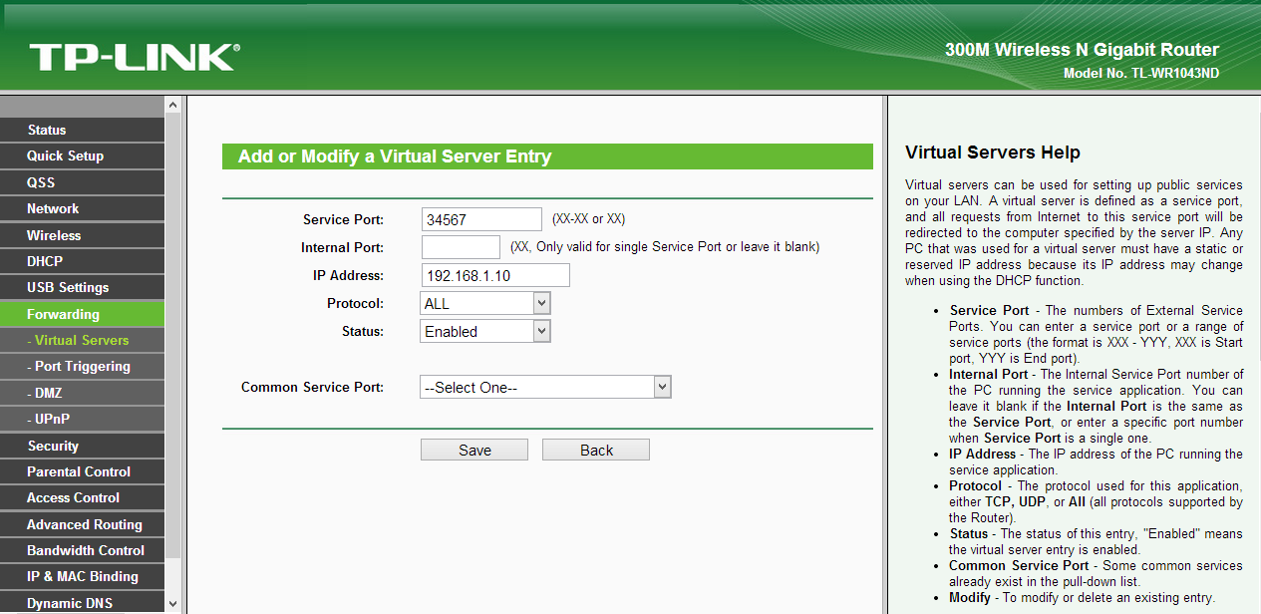
Task: Click the Protocol label
Action: coord(355,303)
